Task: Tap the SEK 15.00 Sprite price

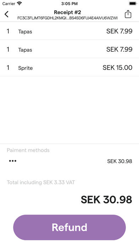Action: [117, 67]
